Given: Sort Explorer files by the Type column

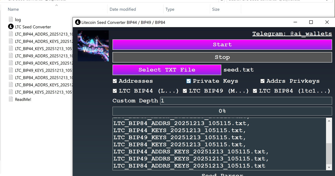Looking at the screenshot, I should click(170, 9).
